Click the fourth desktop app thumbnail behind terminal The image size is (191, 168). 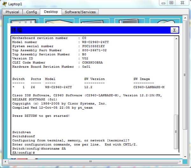point(130,21)
